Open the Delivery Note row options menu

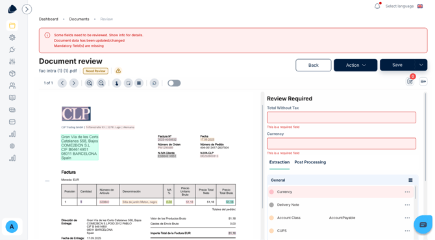407,205
